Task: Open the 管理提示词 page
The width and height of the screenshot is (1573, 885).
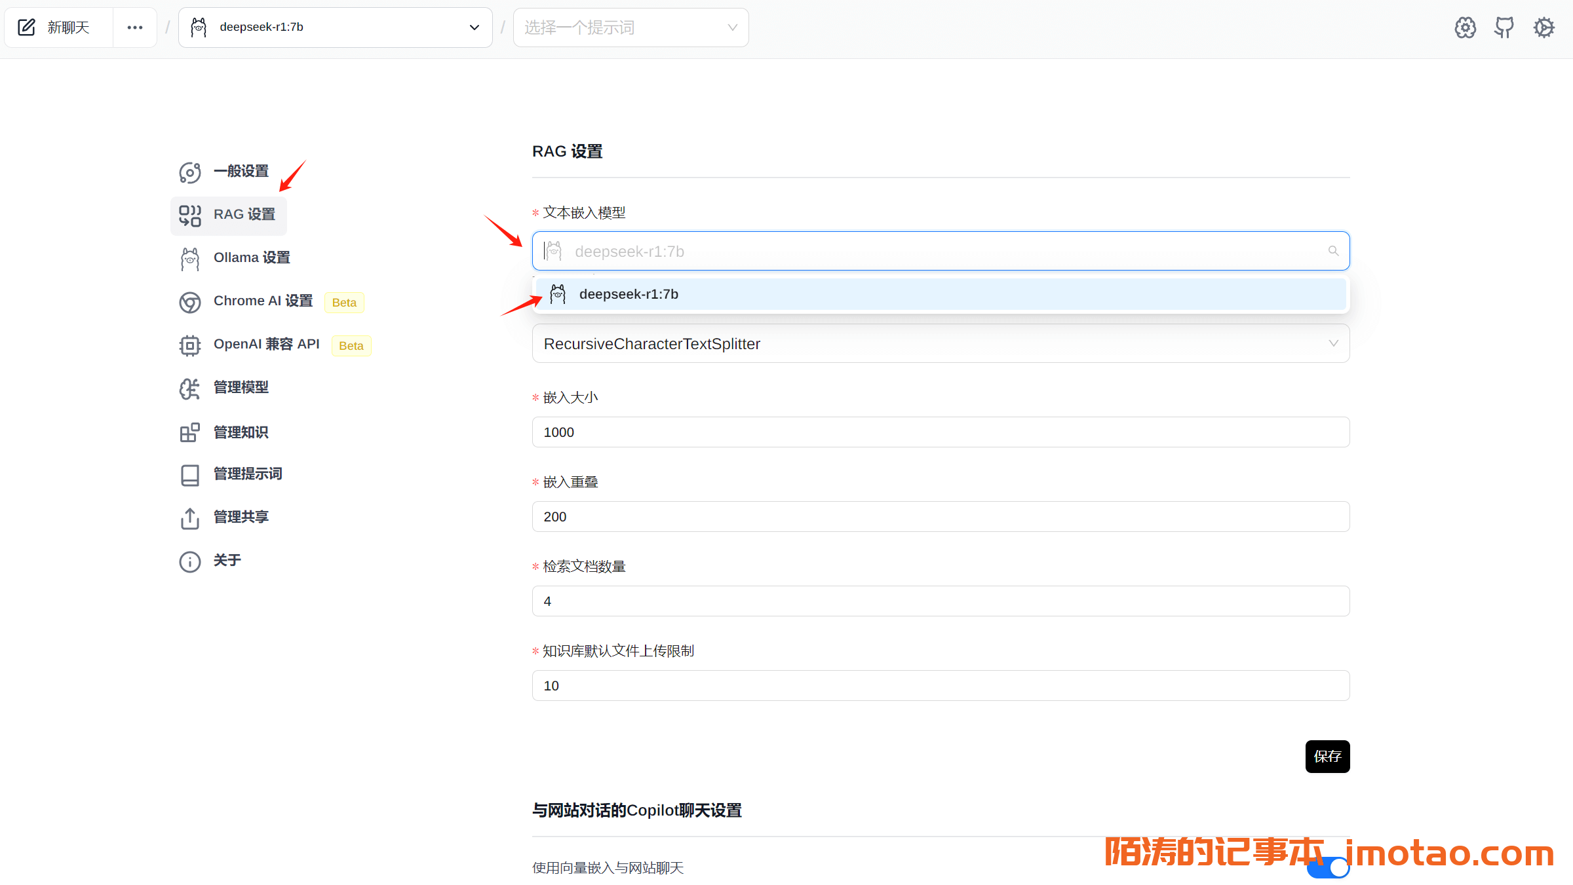Action: (247, 474)
